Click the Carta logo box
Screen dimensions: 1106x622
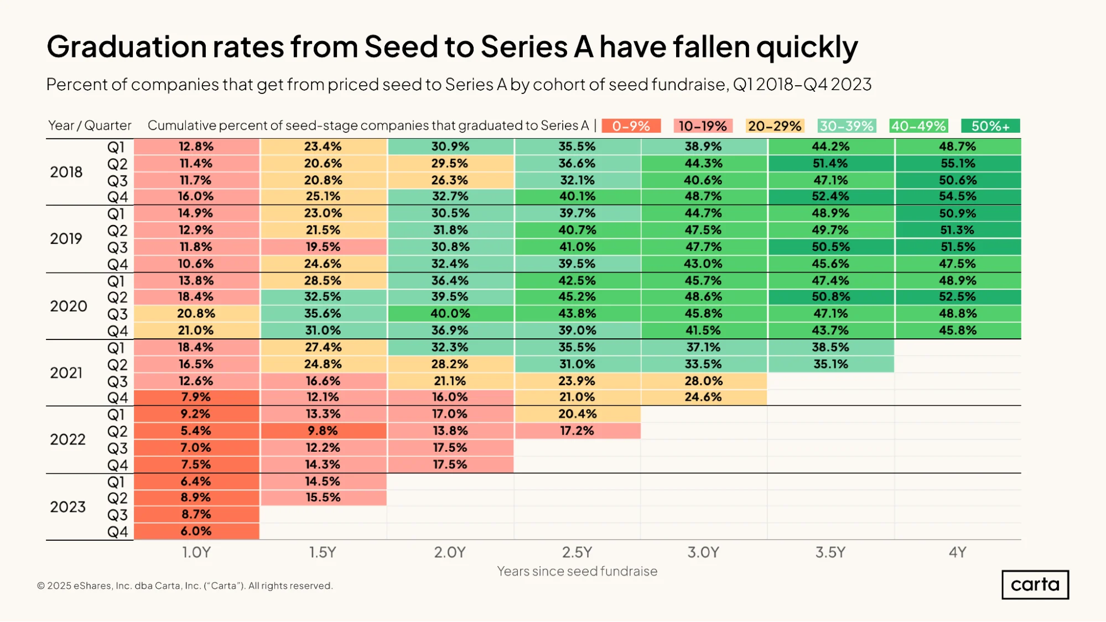[x=1035, y=584]
